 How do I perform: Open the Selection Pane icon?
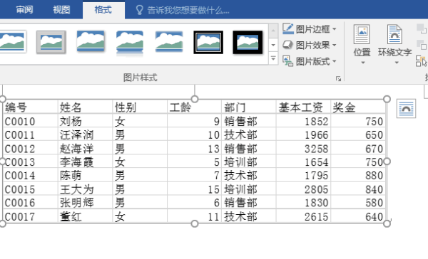pyautogui.click(x=421, y=61)
